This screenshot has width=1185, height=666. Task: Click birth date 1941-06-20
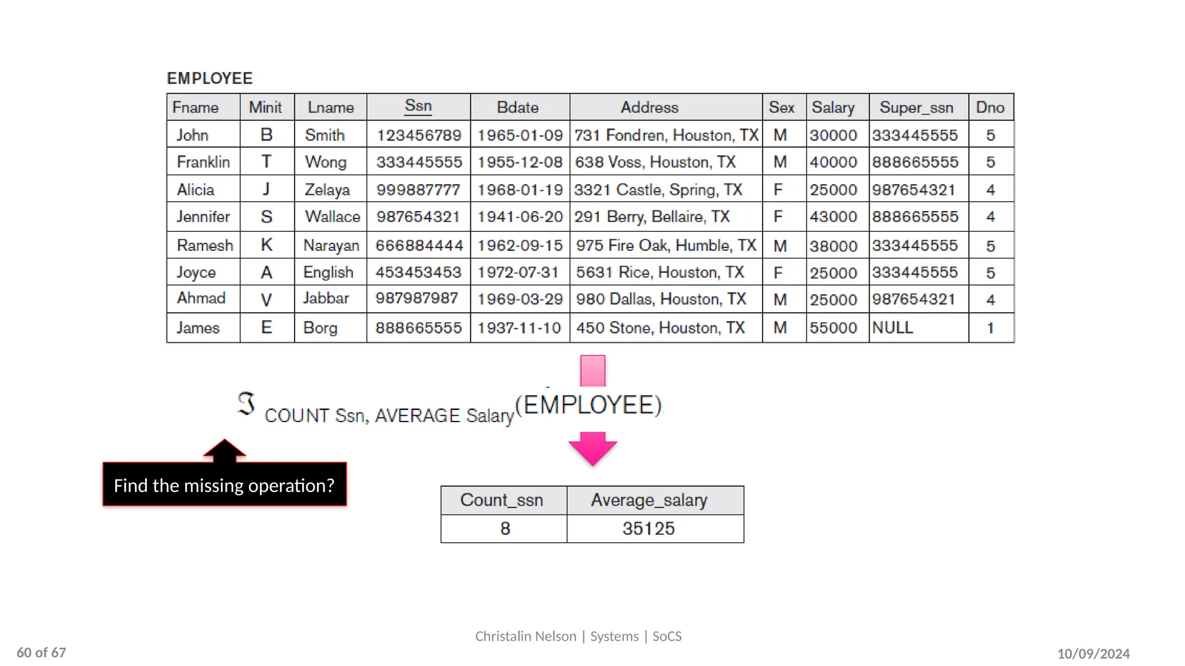click(520, 217)
